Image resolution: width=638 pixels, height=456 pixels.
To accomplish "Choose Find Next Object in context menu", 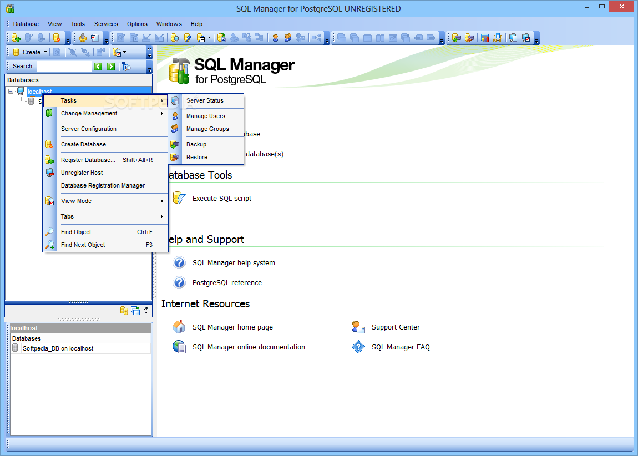I will (105, 245).
